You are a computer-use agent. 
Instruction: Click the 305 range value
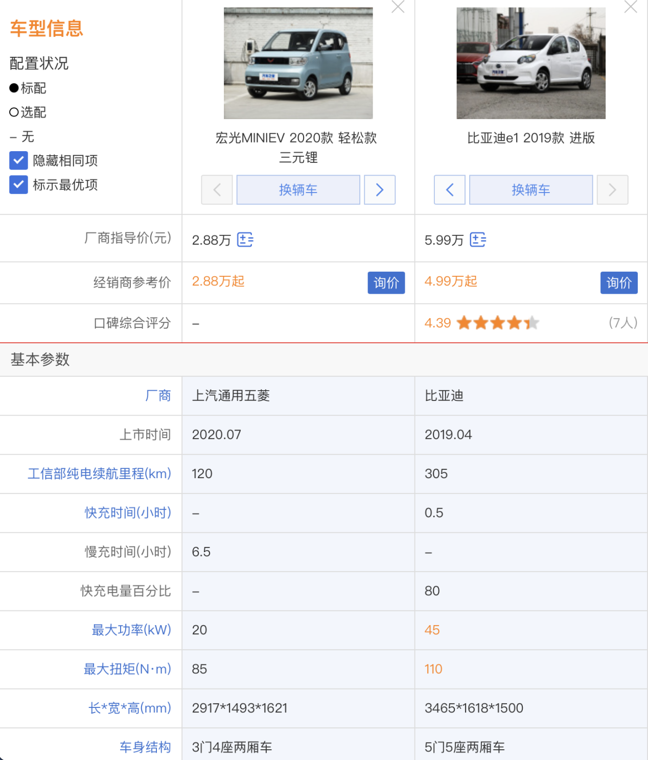436,473
